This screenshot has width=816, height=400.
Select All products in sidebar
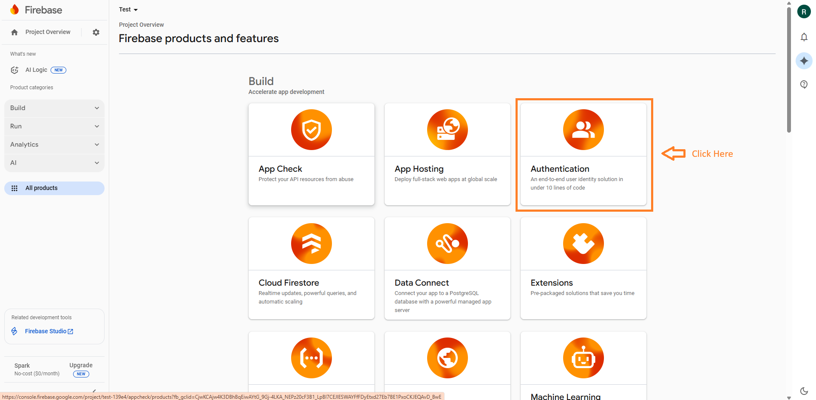click(54, 188)
